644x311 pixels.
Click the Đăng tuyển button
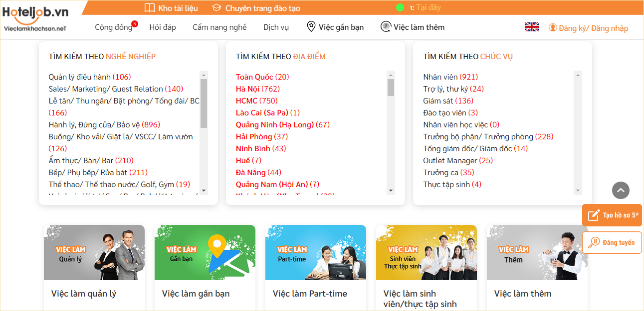(x=612, y=243)
